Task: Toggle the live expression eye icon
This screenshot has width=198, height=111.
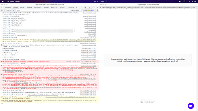Action: tap(14, 10)
